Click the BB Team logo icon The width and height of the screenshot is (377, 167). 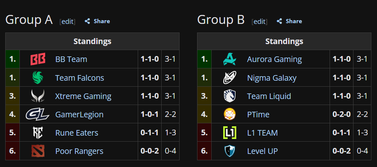click(x=38, y=59)
